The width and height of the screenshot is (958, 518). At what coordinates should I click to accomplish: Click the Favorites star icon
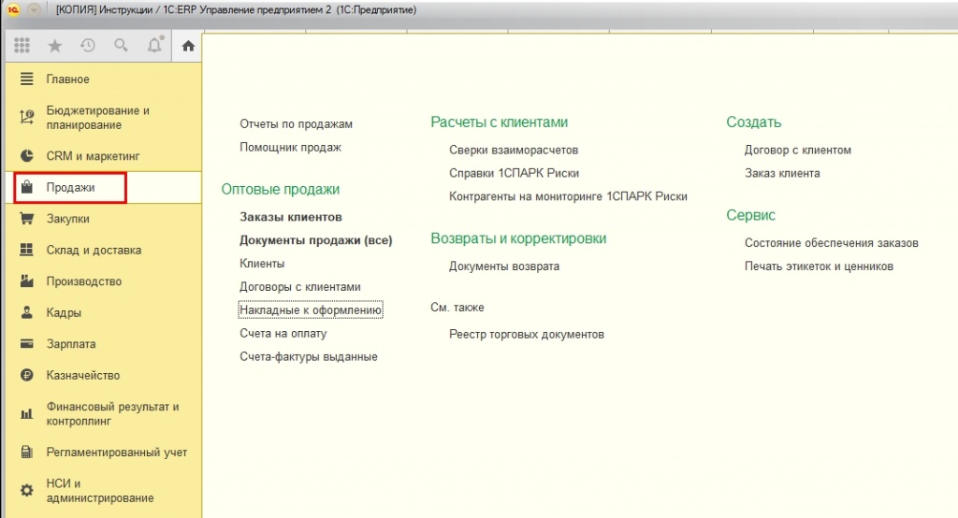click(54, 45)
